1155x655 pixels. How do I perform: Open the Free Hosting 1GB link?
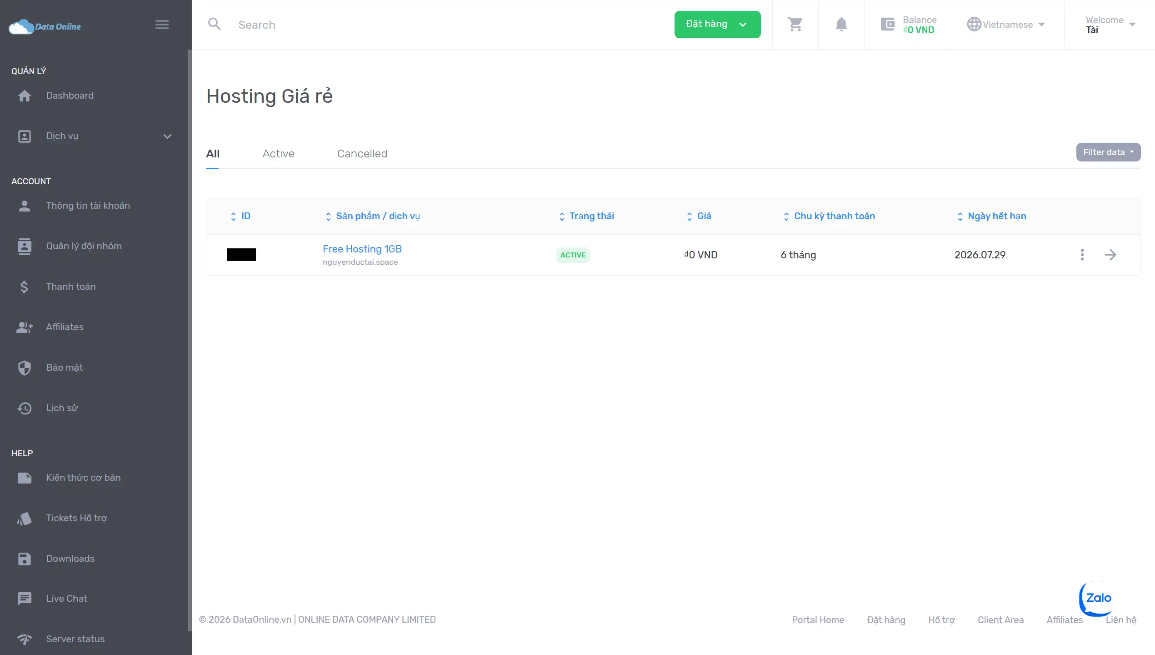point(362,249)
